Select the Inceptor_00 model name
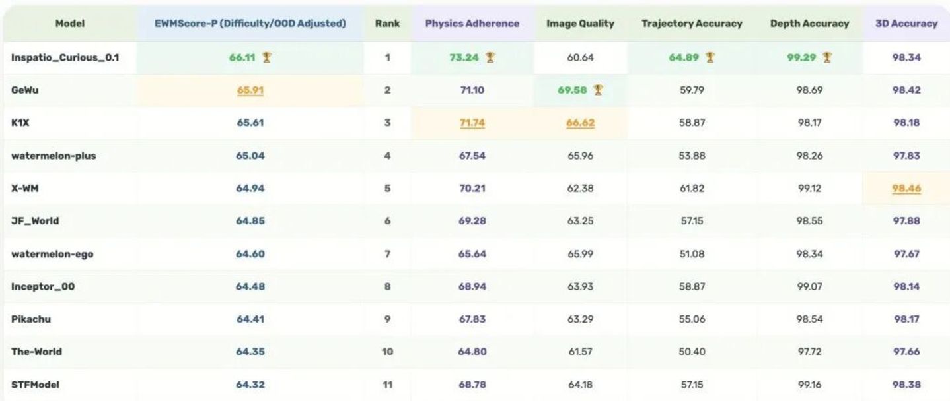Viewport: 950px width, 401px height. (43, 287)
